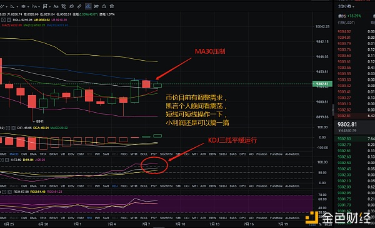Click the 7月 7 date axis label
375x228 pixels.
[146, 224]
